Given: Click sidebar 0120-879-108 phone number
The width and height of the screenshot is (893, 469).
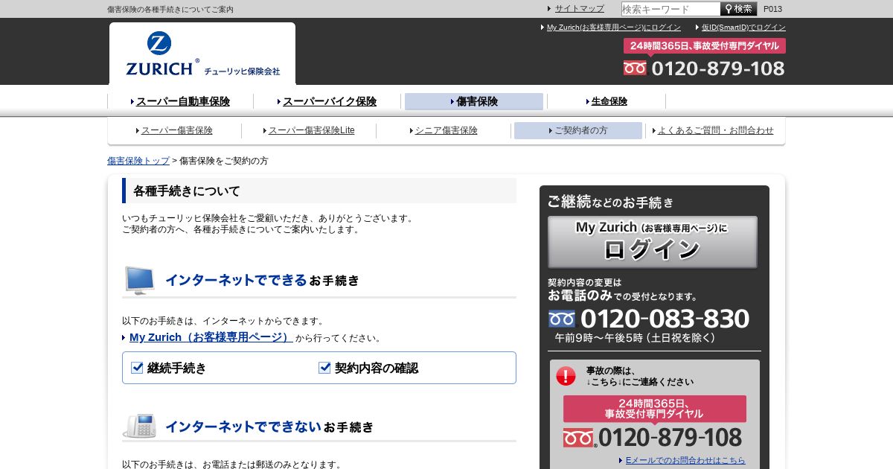Looking at the screenshot, I should (x=670, y=437).
